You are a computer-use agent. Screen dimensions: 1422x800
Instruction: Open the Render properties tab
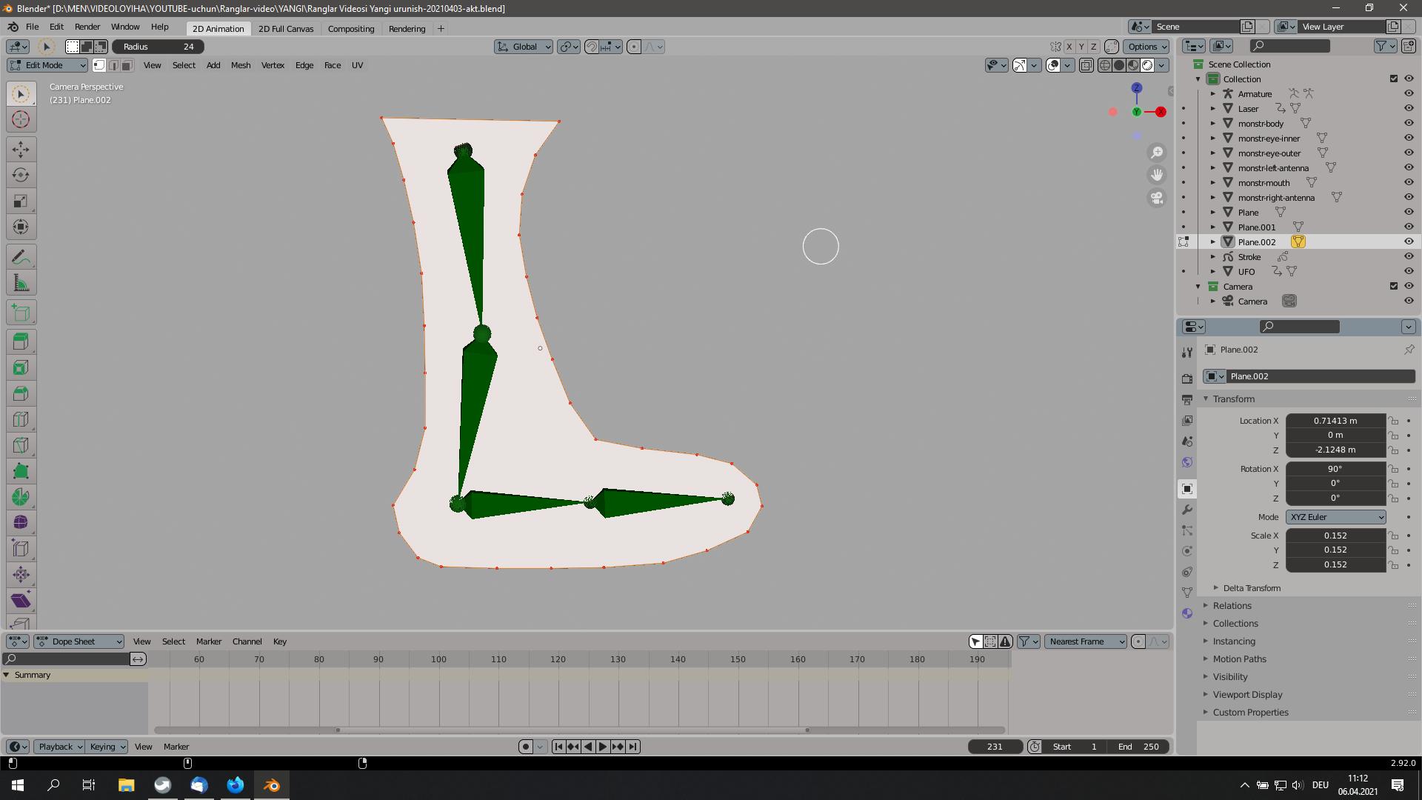click(1187, 379)
